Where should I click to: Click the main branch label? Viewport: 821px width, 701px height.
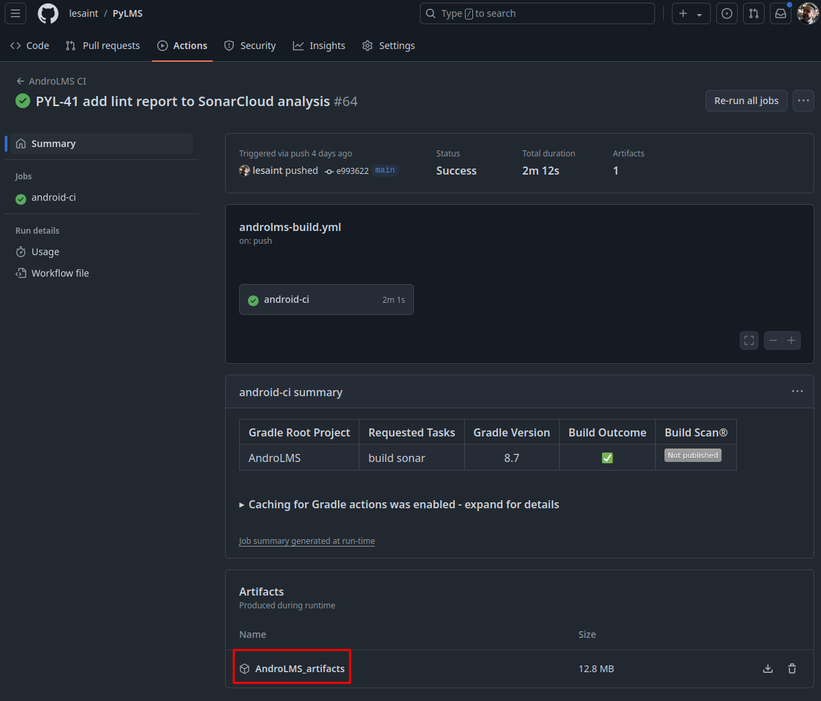pos(385,171)
